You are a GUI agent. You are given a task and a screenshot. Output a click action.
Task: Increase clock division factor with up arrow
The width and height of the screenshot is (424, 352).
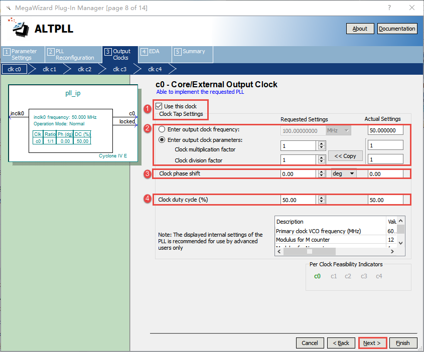321,157
